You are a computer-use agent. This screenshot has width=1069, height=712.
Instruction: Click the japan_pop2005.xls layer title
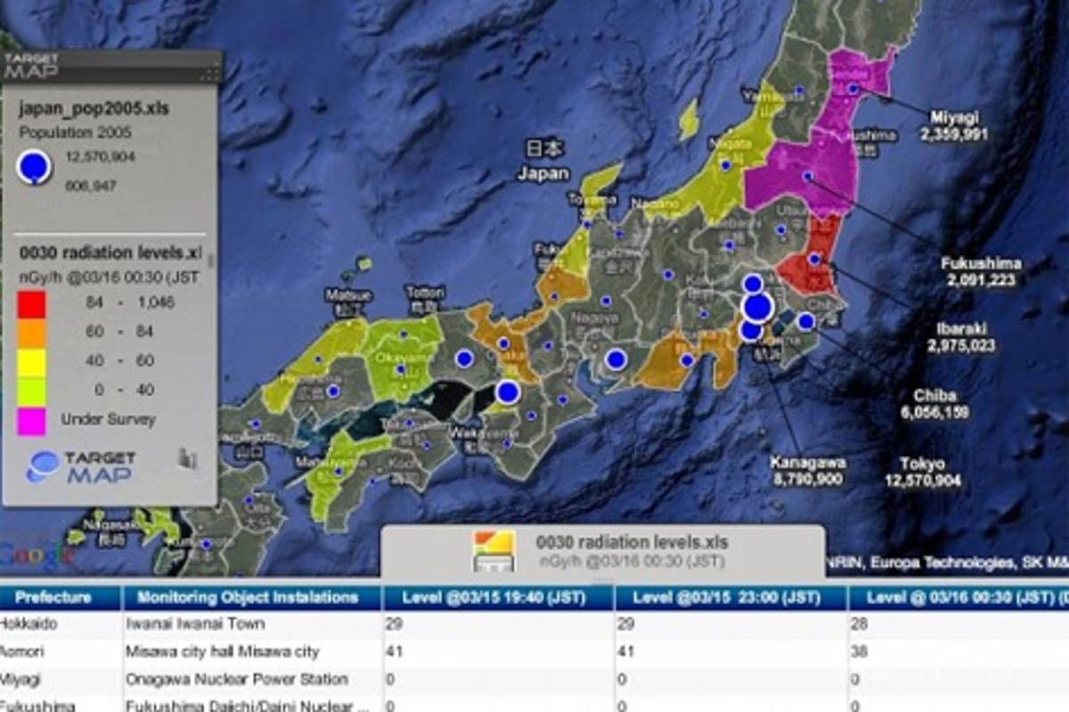pos(94,109)
